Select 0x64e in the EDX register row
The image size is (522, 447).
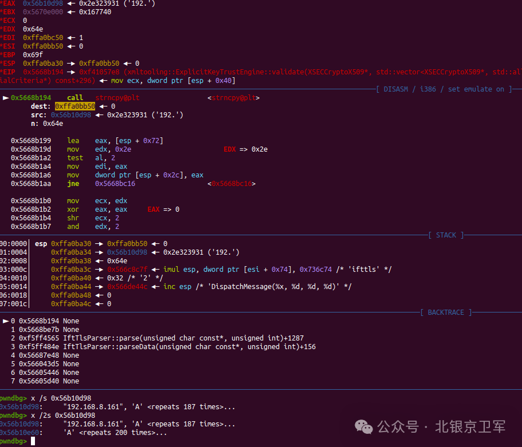[33, 29]
